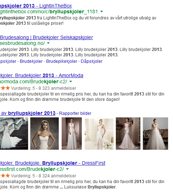Click the DressFirst star rating icons
The image size is (173, 196).
[x=5, y=176]
